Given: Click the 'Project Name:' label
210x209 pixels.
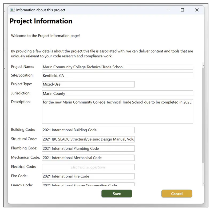Looking at the screenshot, I should click(x=22, y=66).
